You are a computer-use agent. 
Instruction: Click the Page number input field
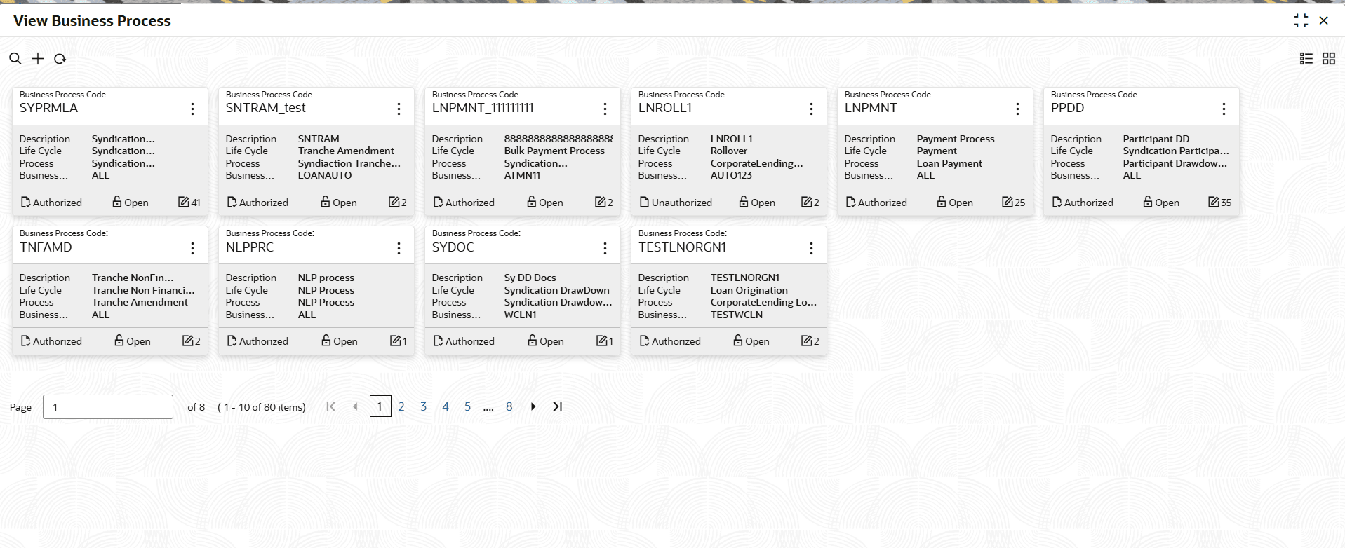[108, 407]
